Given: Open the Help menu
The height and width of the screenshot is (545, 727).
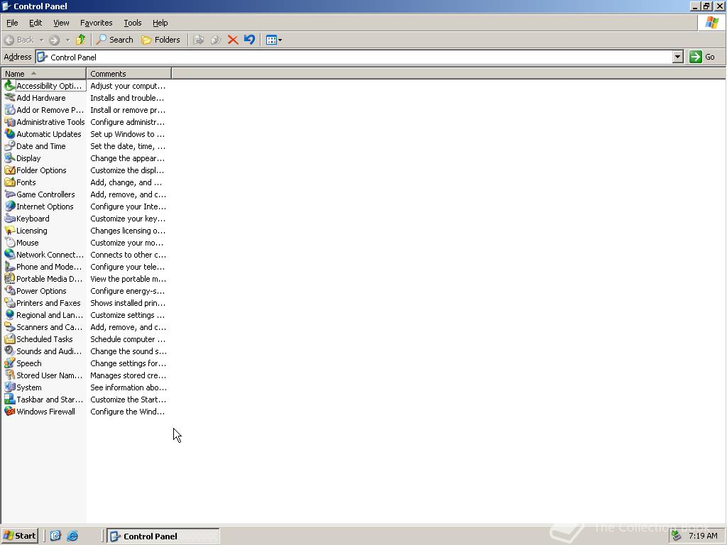Looking at the screenshot, I should [160, 23].
